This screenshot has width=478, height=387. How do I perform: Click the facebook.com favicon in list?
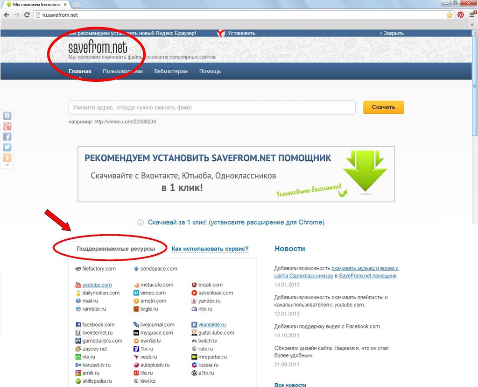click(78, 325)
